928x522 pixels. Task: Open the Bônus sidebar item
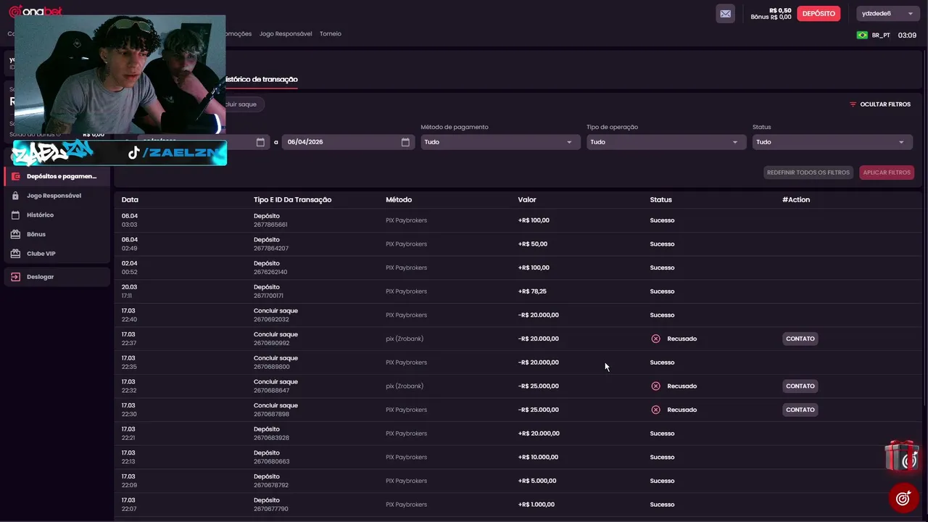click(x=57, y=234)
